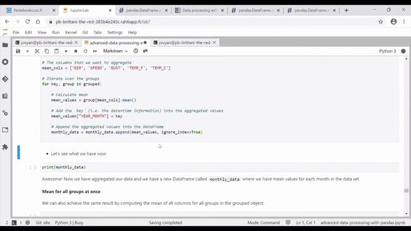411x231 pixels.
Task: Open the Open Tabs sidebar panel
Action: coord(5,130)
